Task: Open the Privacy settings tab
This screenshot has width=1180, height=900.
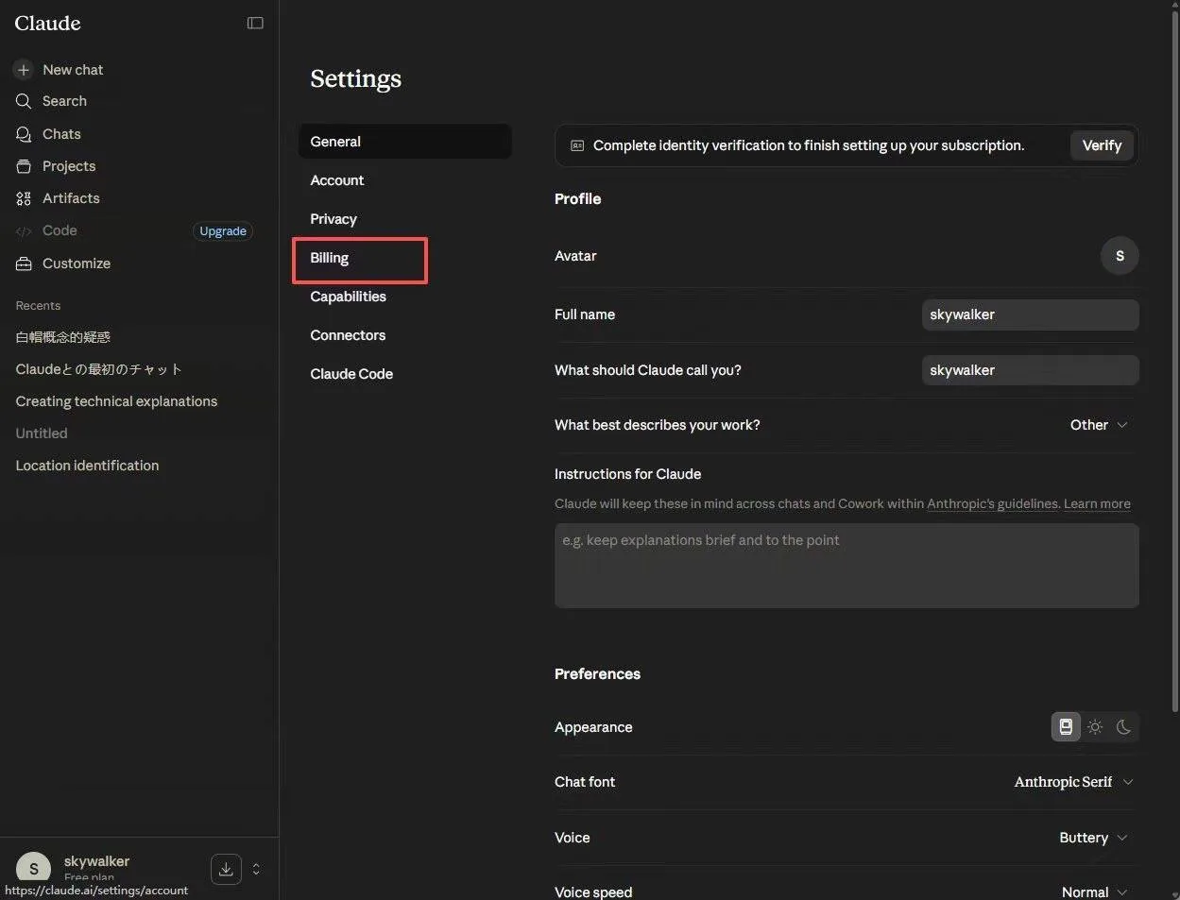Action: click(404, 219)
